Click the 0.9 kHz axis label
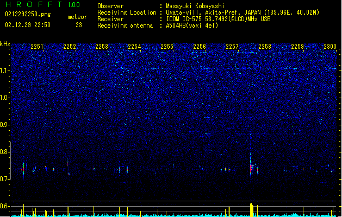The height and width of the screenshot is (217, 342). (5, 125)
